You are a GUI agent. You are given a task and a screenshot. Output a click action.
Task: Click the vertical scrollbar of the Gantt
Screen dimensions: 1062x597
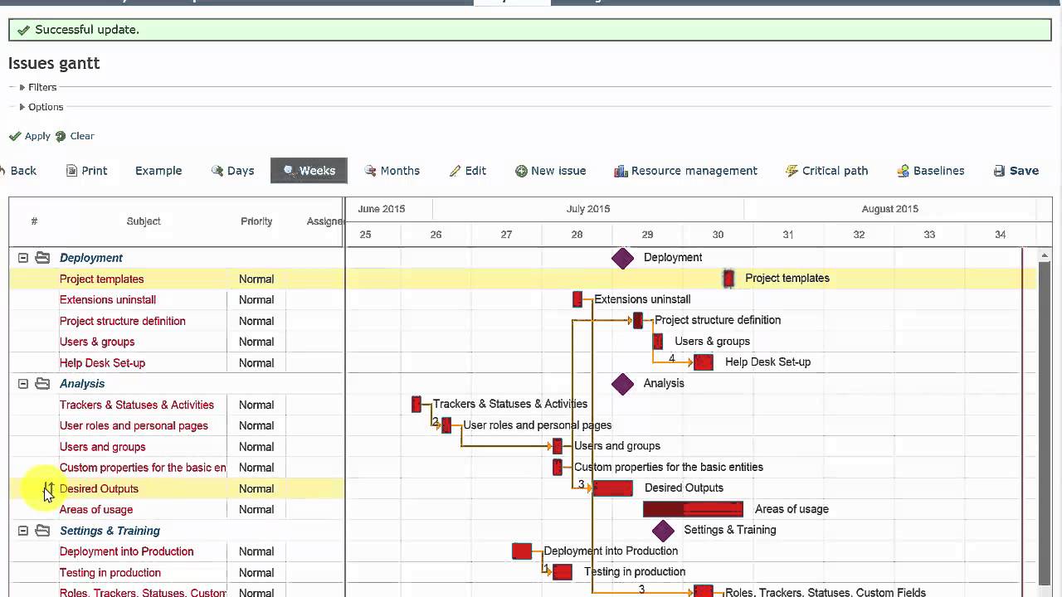click(1045, 422)
